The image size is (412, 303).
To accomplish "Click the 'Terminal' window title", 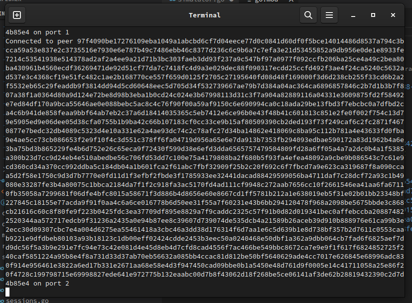I will (x=205, y=15).
